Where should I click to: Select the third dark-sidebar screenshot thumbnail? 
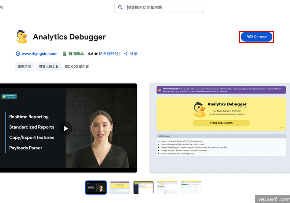143,187
